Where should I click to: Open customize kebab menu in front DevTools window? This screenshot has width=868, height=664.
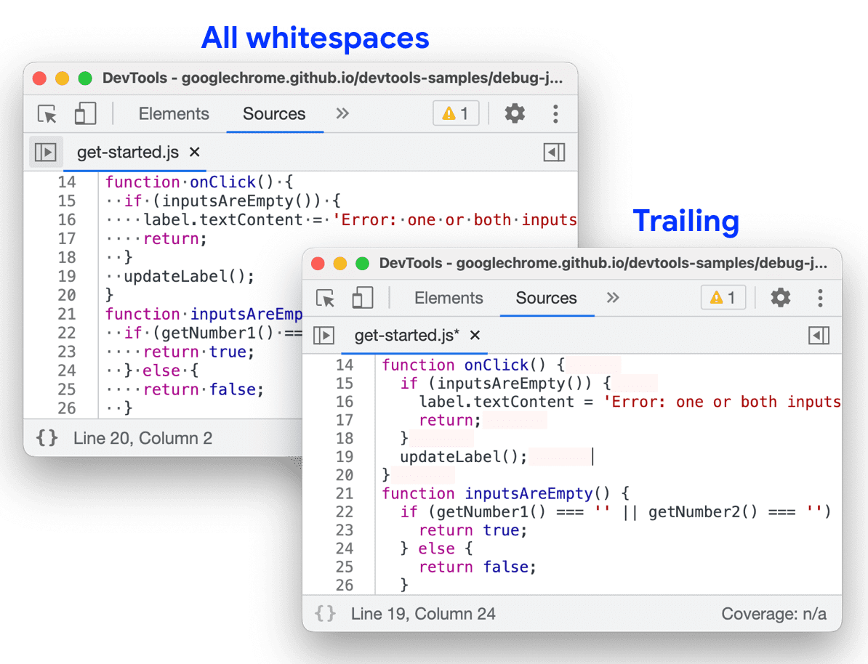click(x=820, y=297)
